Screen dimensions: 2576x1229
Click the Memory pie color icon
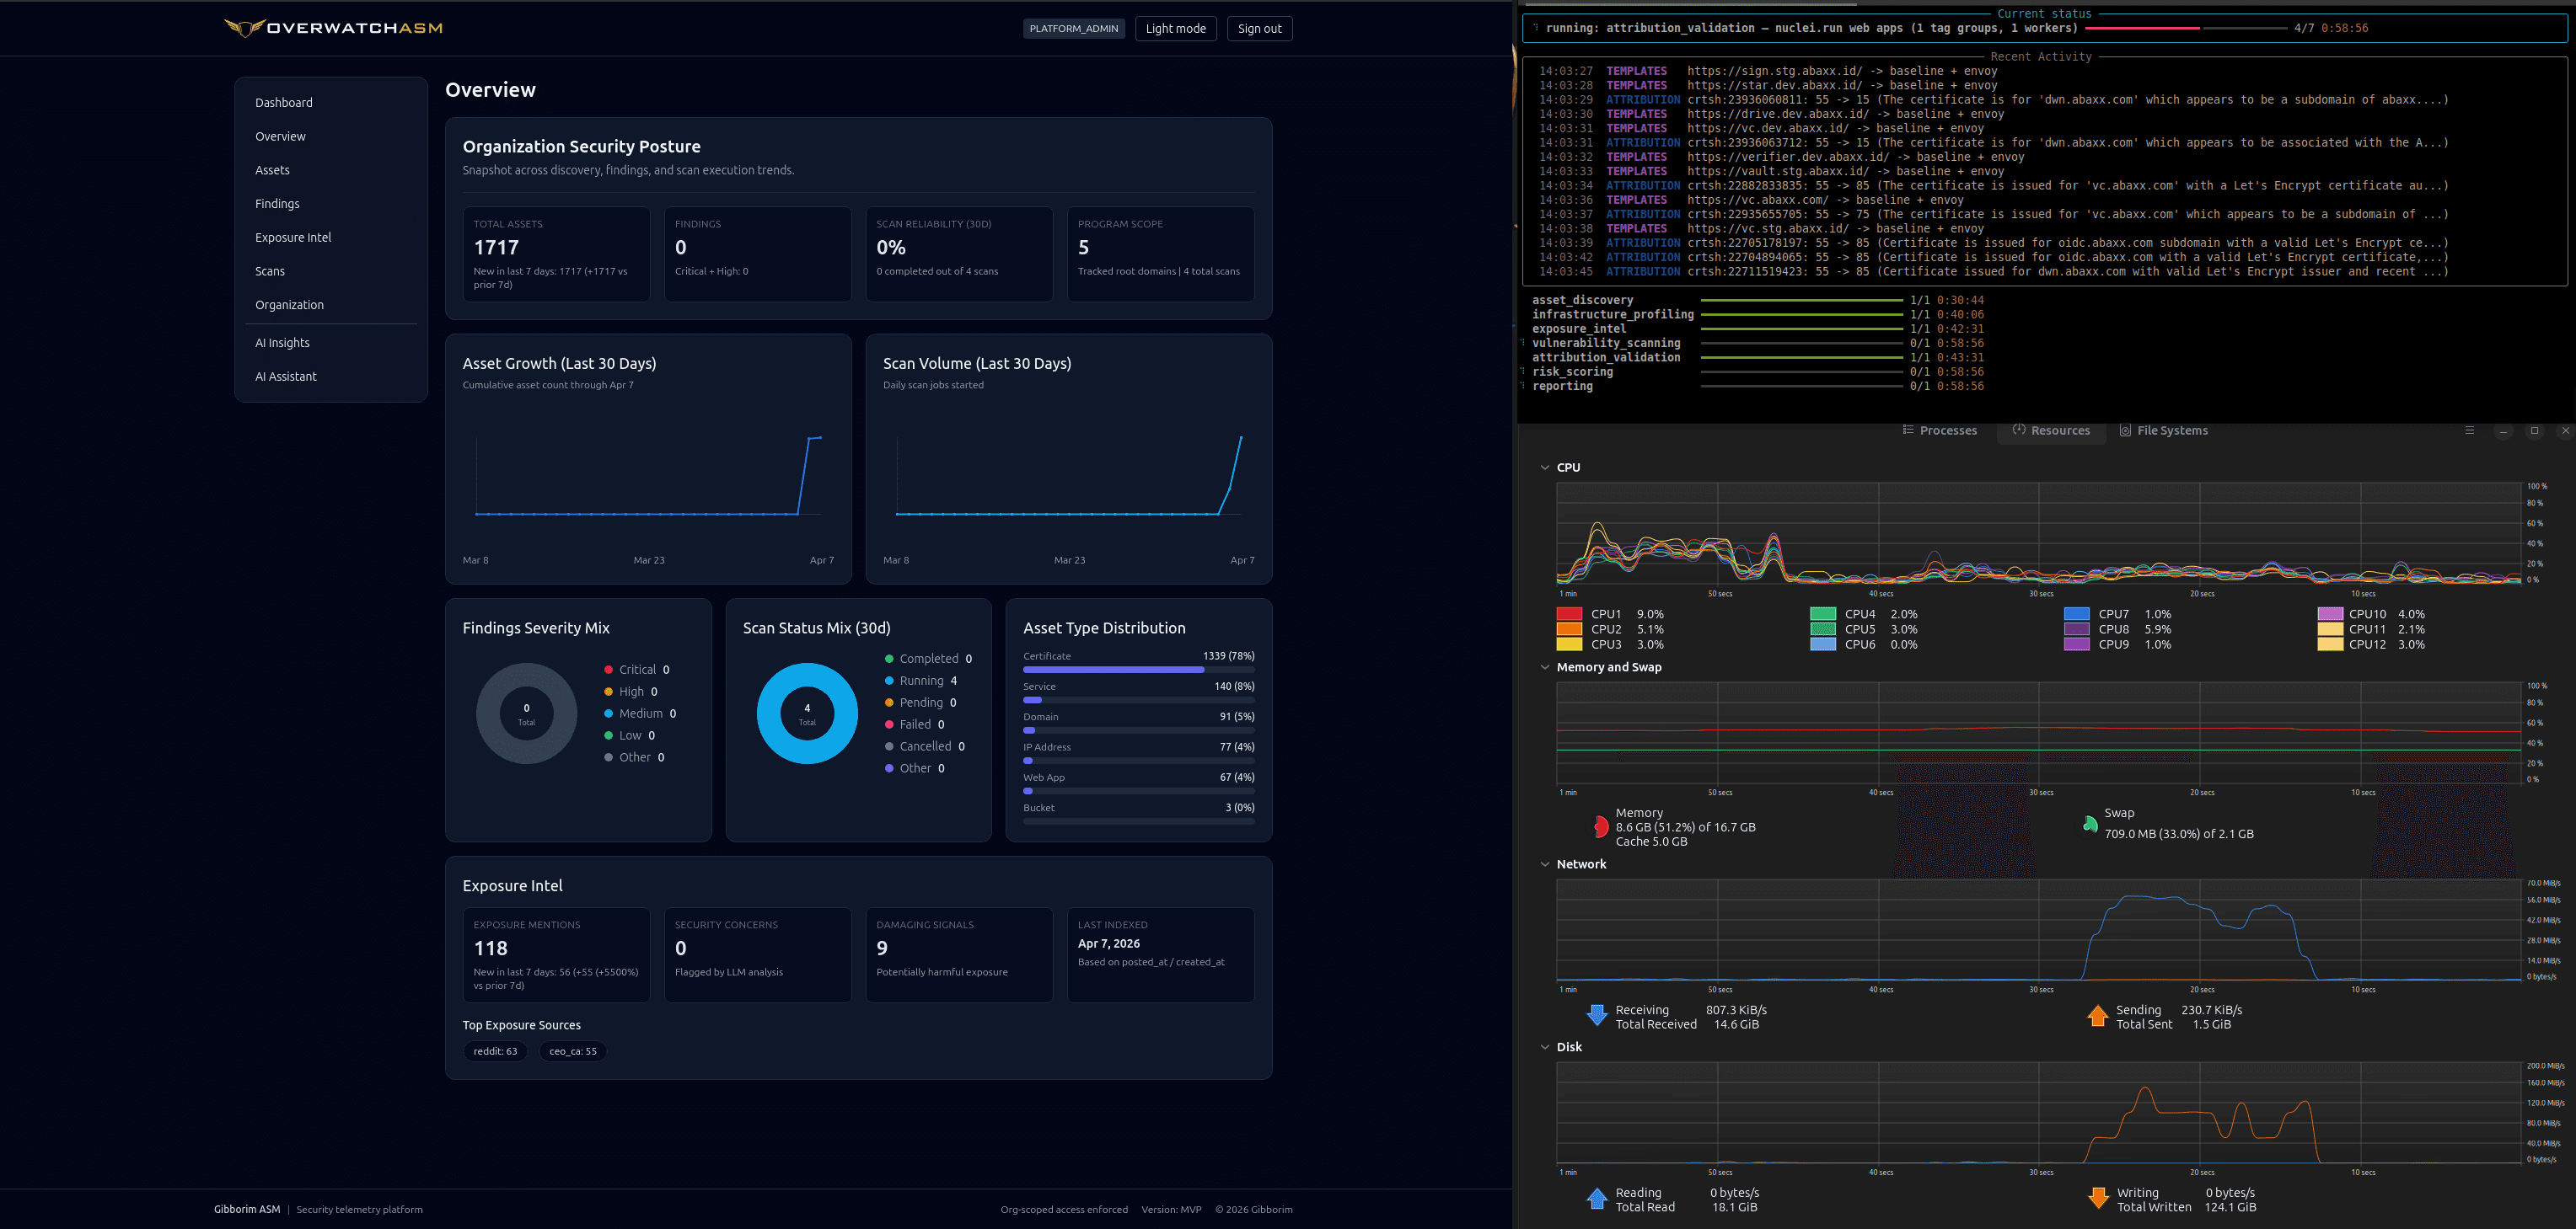pyautogui.click(x=1600, y=826)
